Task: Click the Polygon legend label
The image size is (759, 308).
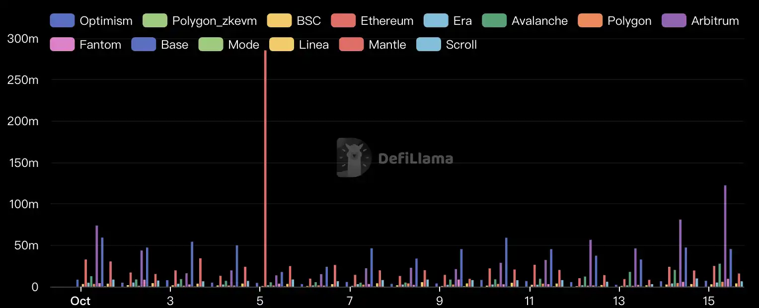Action: 629,21
